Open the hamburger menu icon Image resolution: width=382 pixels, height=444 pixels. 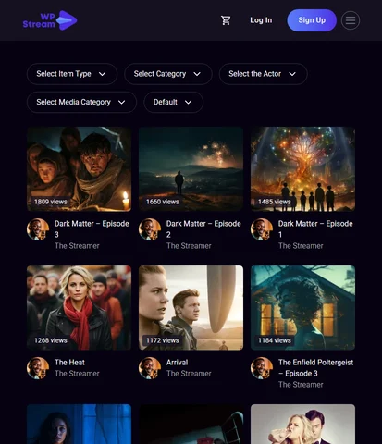pos(351,20)
